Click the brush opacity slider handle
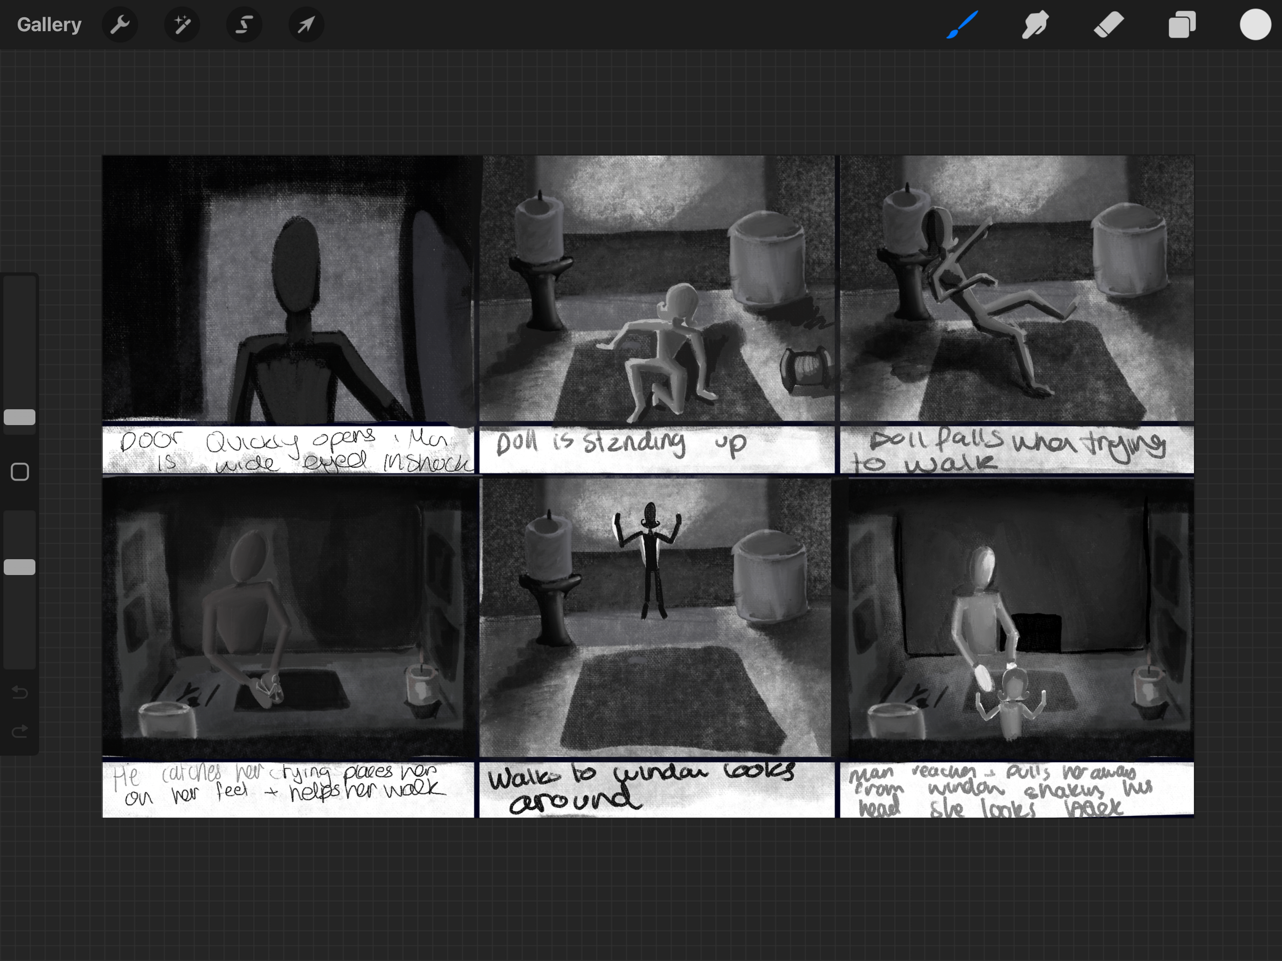This screenshot has width=1282, height=961. 19,567
